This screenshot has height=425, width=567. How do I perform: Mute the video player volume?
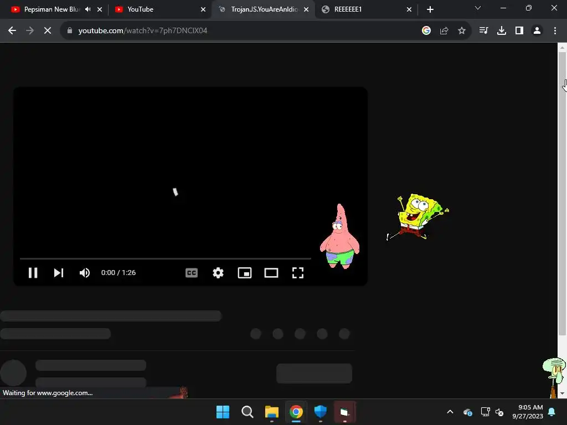point(85,273)
